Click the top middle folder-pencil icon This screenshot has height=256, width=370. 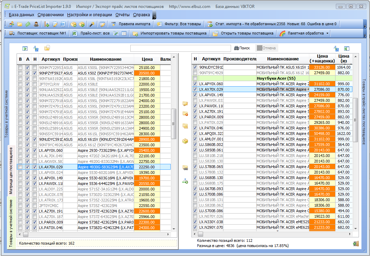[185, 104]
